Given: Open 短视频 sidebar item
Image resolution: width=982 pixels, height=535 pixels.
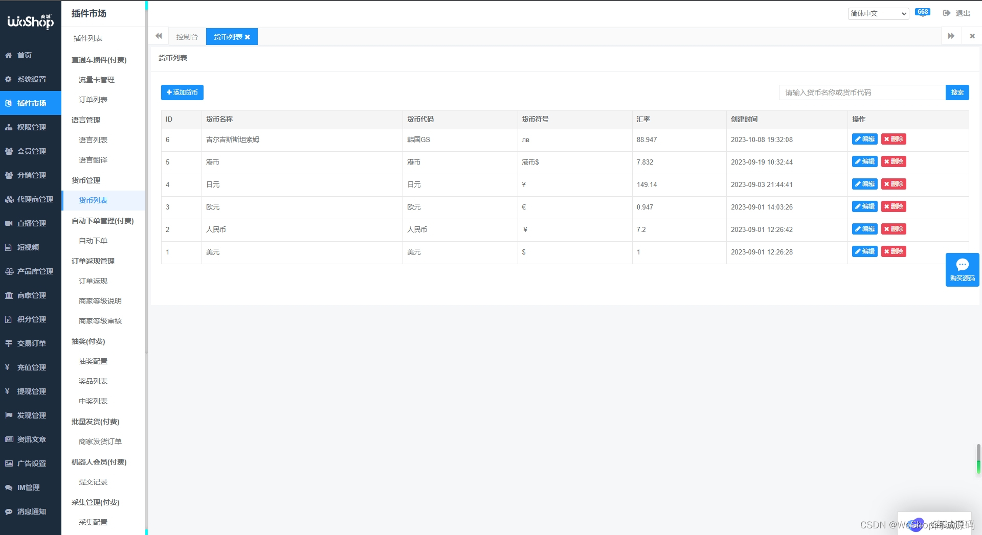Looking at the screenshot, I should (x=31, y=247).
